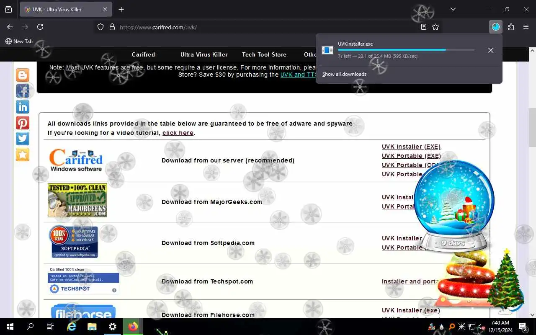The image size is (536, 335).
Task: Click the network tray icon
Action: 472,327
